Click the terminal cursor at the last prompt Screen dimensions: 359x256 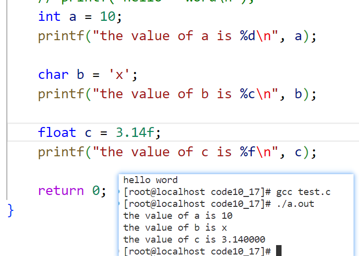click(x=279, y=251)
